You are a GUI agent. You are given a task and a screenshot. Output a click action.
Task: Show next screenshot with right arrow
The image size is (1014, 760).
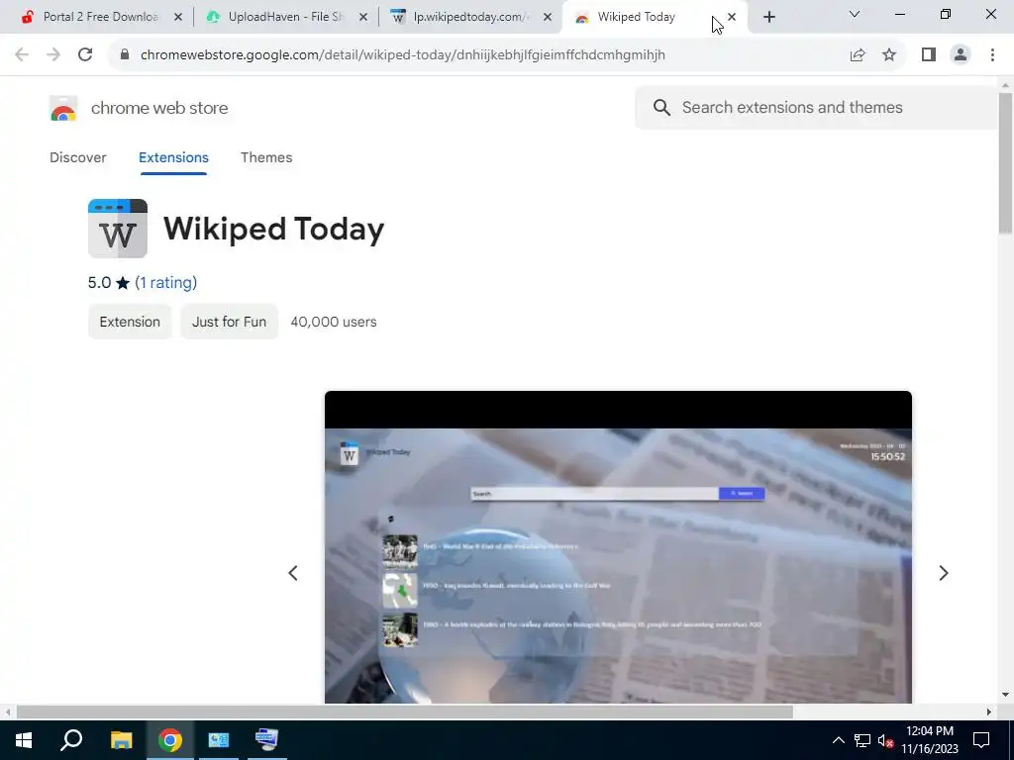pyautogui.click(x=944, y=573)
